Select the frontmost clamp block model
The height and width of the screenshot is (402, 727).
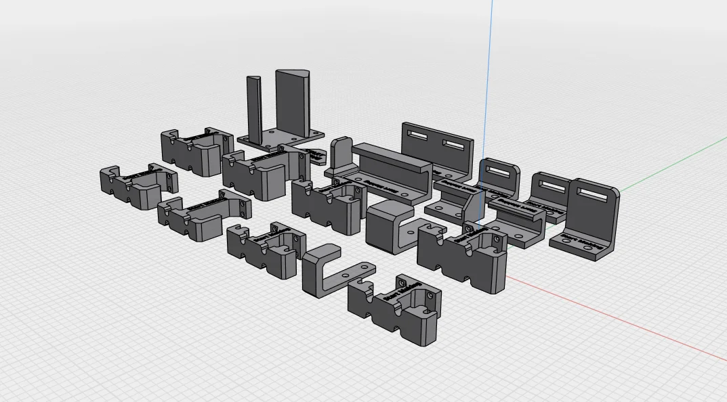pos(394,309)
